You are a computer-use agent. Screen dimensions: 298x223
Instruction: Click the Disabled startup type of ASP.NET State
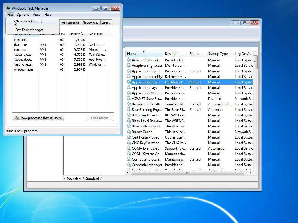[x=214, y=99]
